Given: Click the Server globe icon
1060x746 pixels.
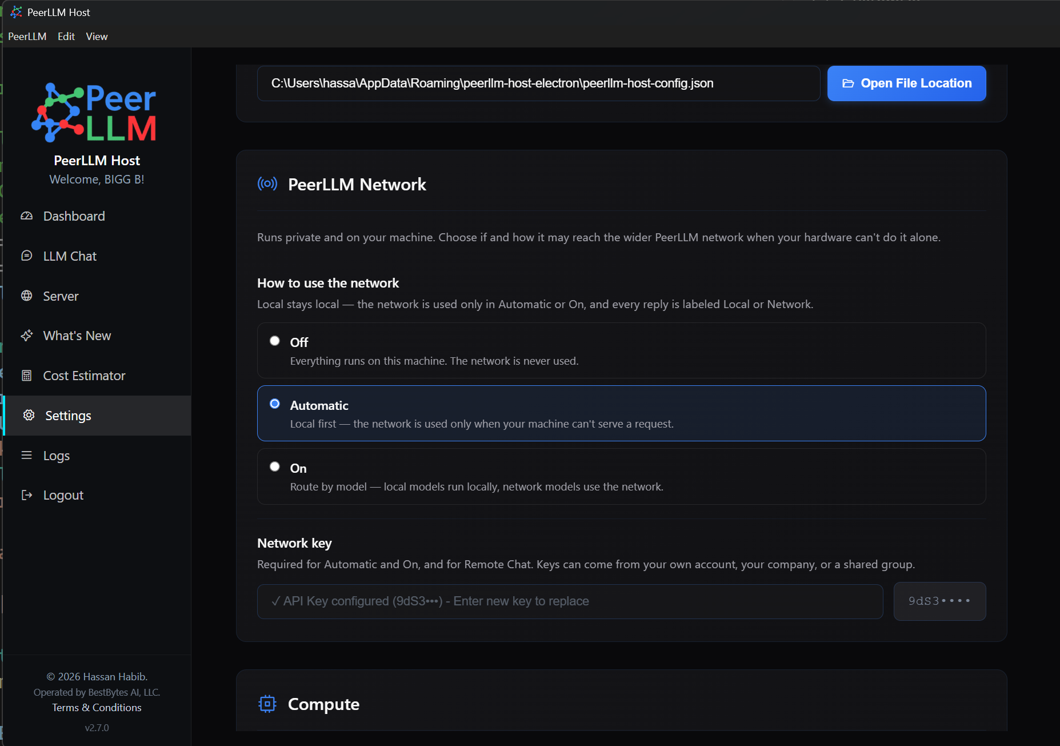Looking at the screenshot, I should pos(26,296).
